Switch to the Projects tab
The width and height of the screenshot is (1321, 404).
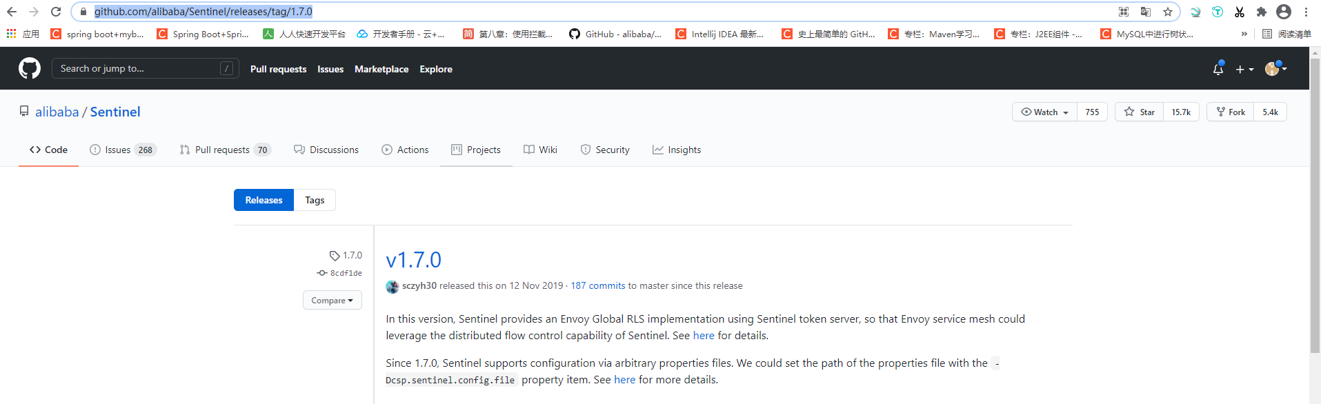tap(476, 150)
